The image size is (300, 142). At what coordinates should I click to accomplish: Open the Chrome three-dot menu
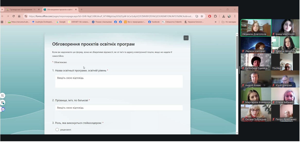235,16
